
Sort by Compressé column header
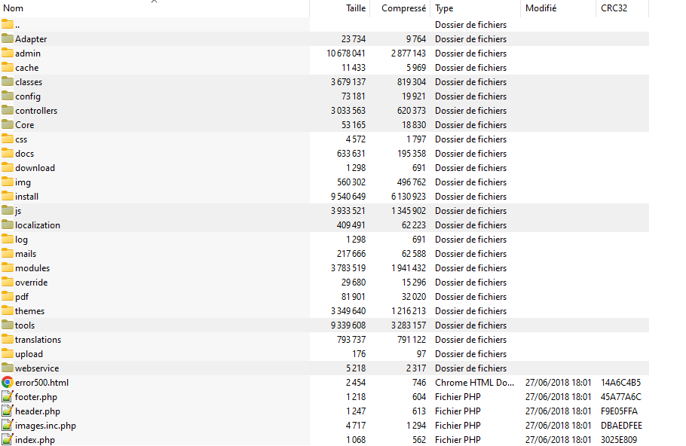[x=400, y=8]
